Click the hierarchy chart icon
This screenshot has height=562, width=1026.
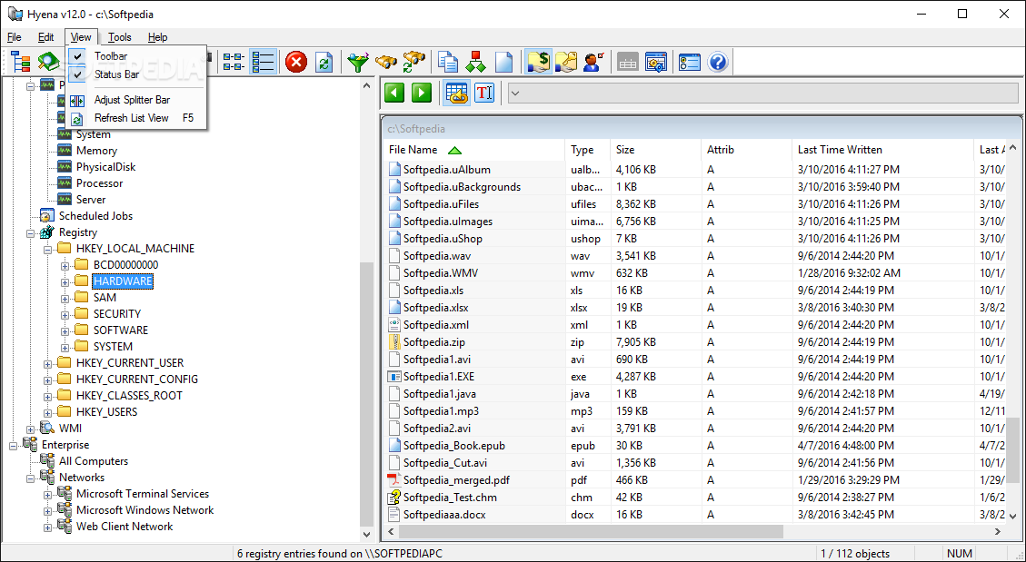click(475, 62)
